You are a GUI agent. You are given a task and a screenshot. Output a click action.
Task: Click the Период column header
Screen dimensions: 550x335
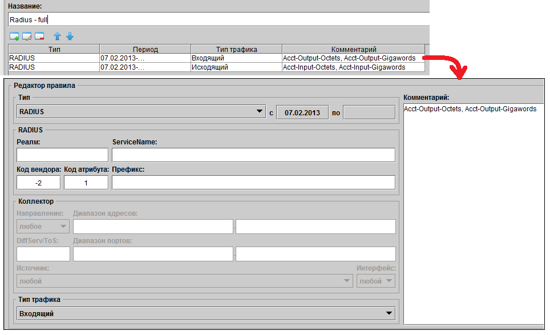[145, 49]
